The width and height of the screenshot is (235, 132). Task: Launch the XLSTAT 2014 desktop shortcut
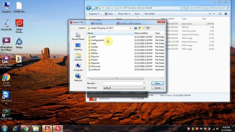(x=6, y=114)
